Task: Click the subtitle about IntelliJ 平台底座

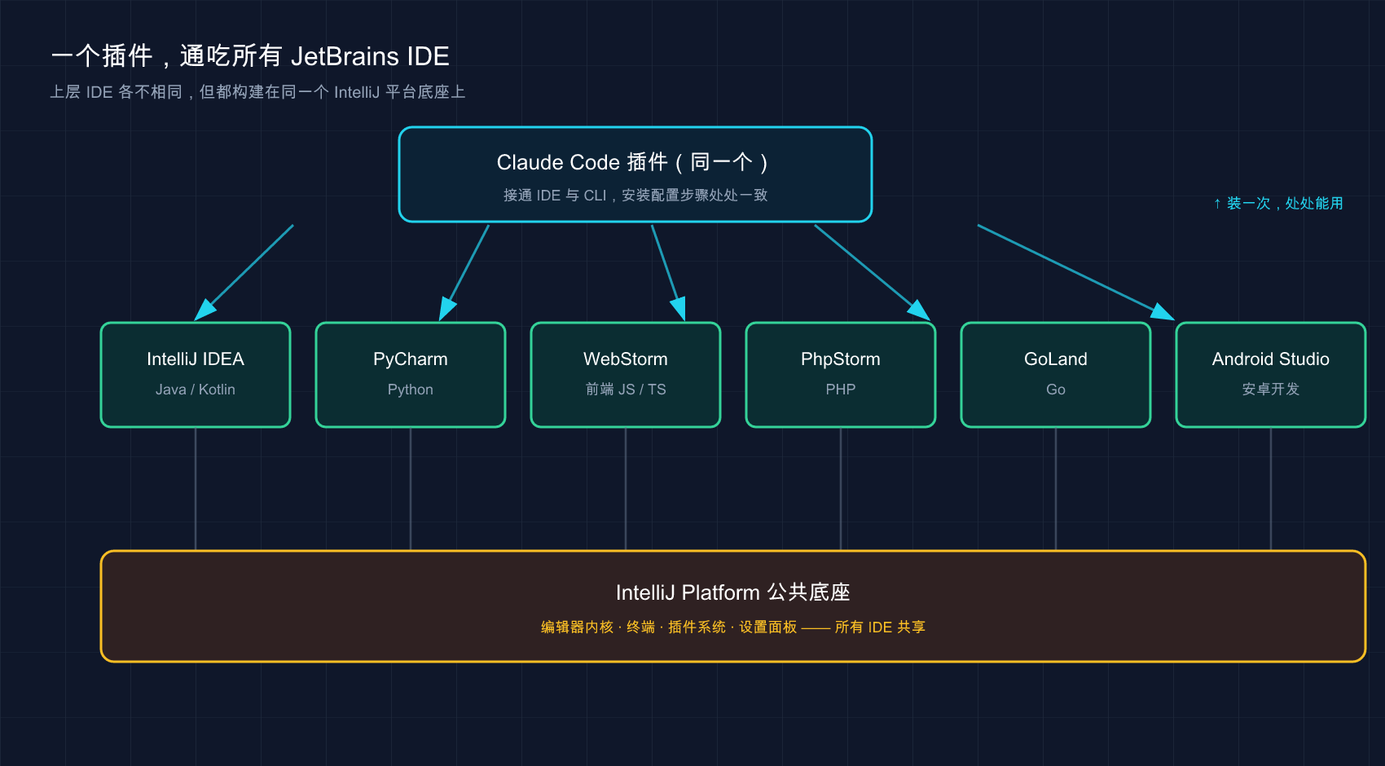Action: (x=257, y=92)
